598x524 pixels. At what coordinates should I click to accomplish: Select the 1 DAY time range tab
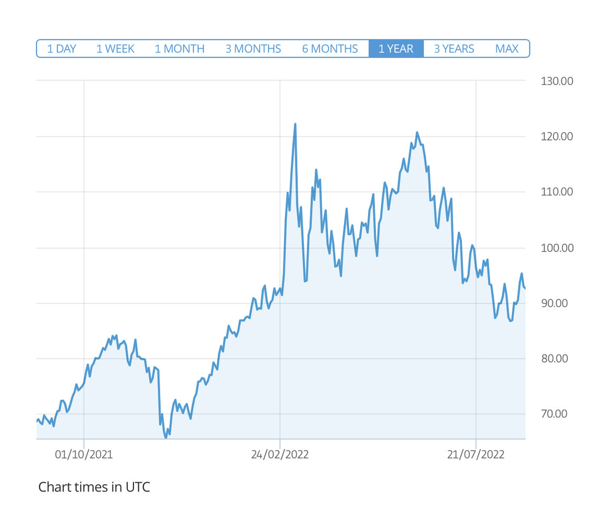(x=62, y=49)
